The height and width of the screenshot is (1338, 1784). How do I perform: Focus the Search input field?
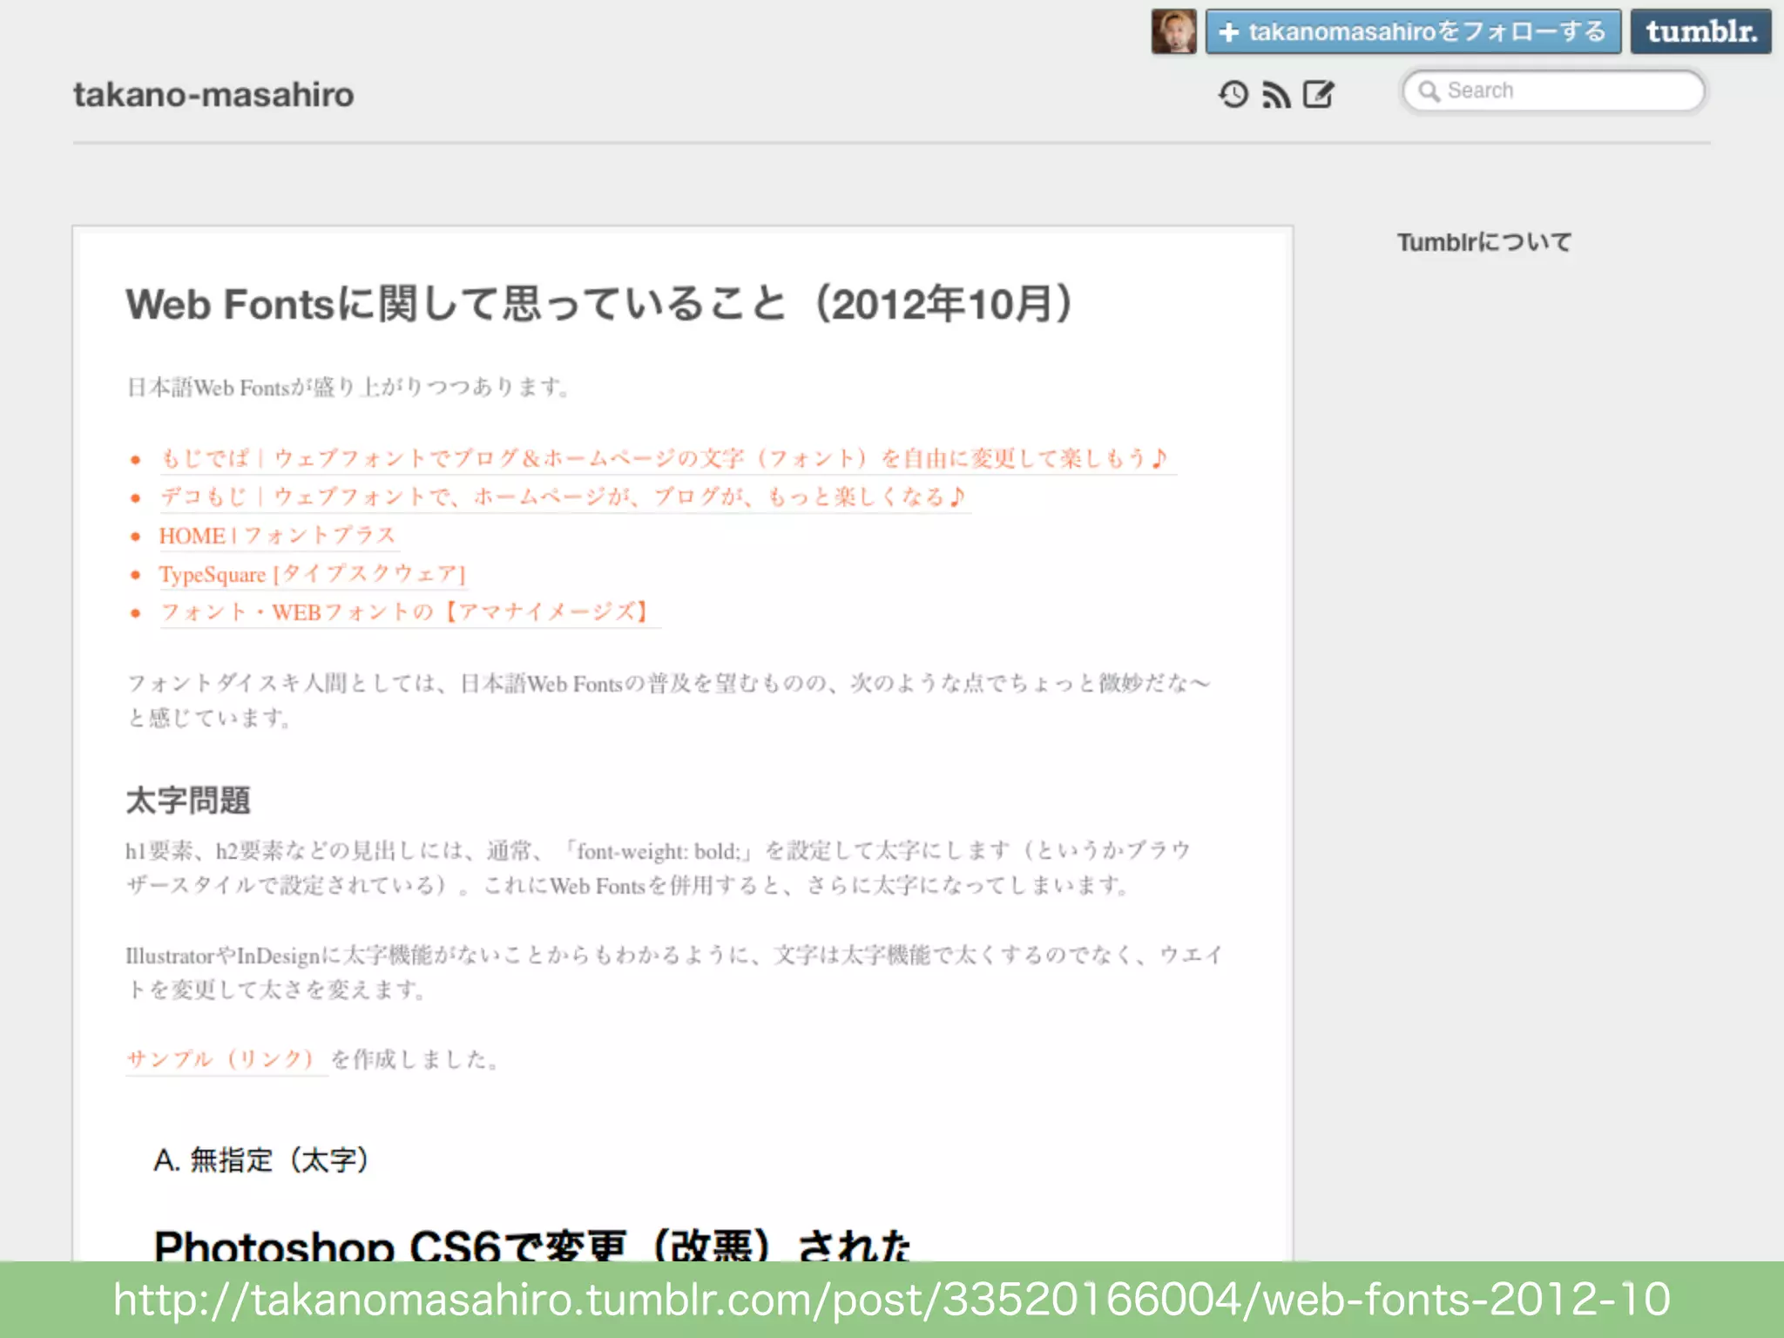point(1553,91)
